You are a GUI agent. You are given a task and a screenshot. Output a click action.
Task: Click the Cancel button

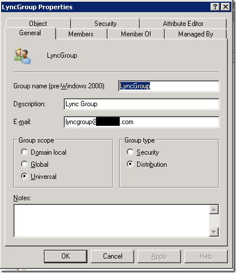tap(112, 256)
